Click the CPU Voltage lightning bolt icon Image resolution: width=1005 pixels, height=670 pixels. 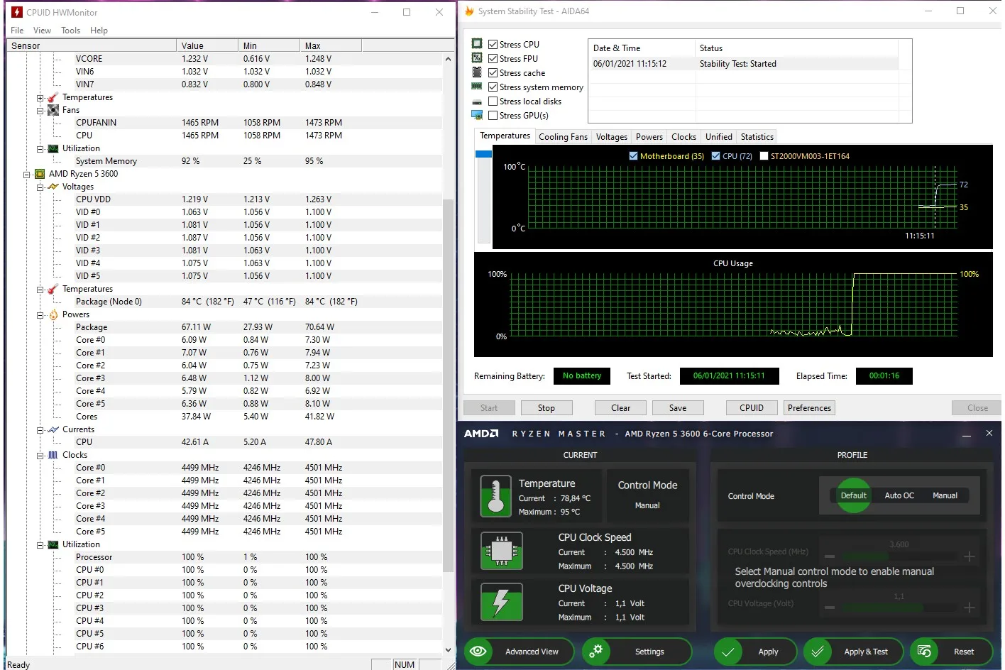(502, 602)
